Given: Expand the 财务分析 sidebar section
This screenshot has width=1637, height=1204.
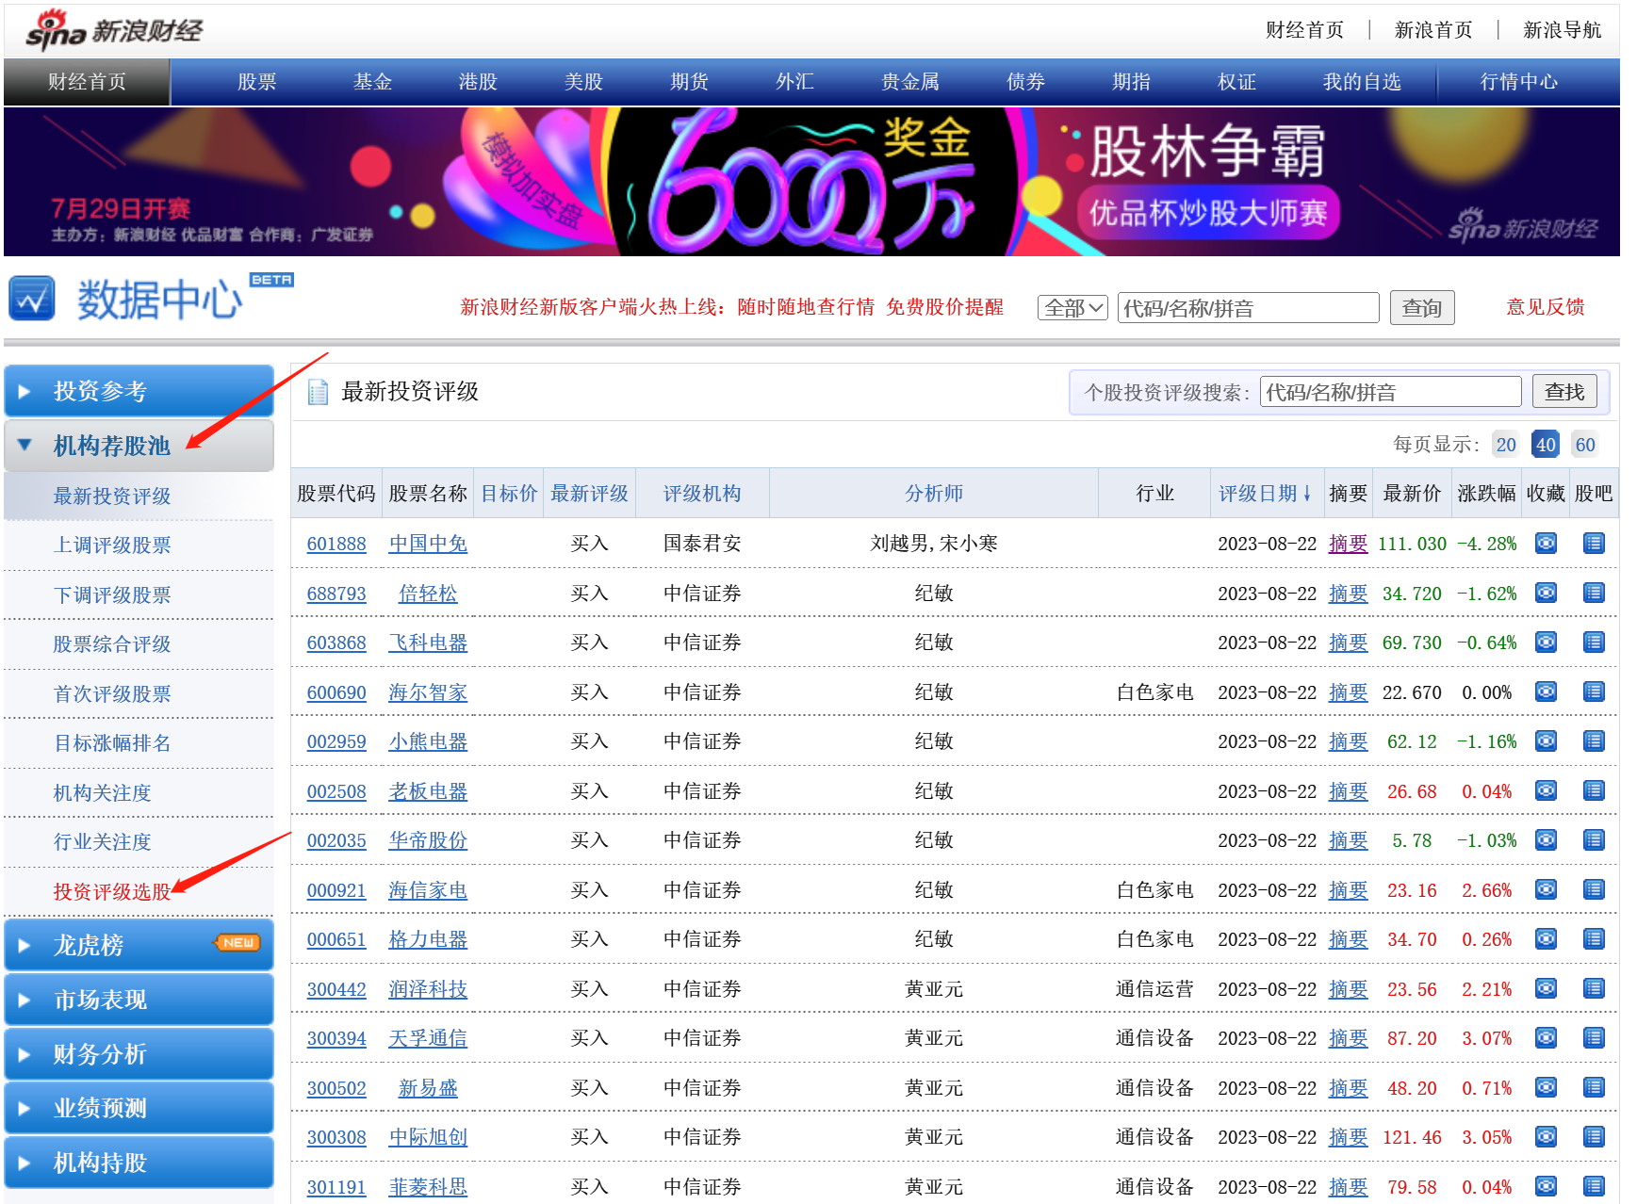Looking at the screenshot, I should pos(139,1054).
